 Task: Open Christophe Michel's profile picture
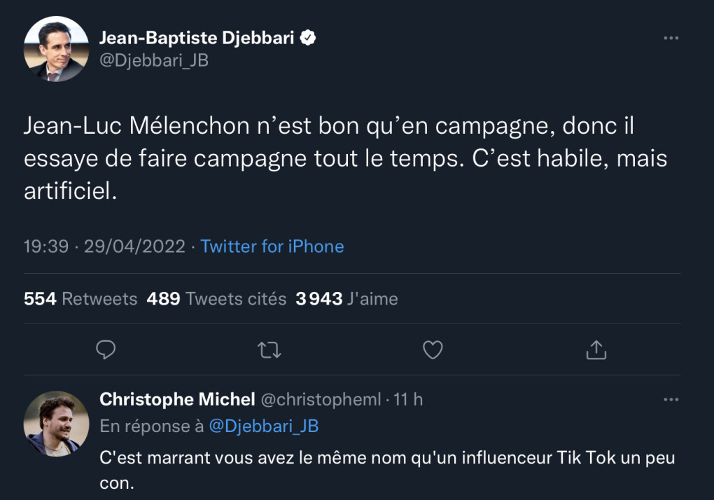pyautogui.click(x=56, y=424)
